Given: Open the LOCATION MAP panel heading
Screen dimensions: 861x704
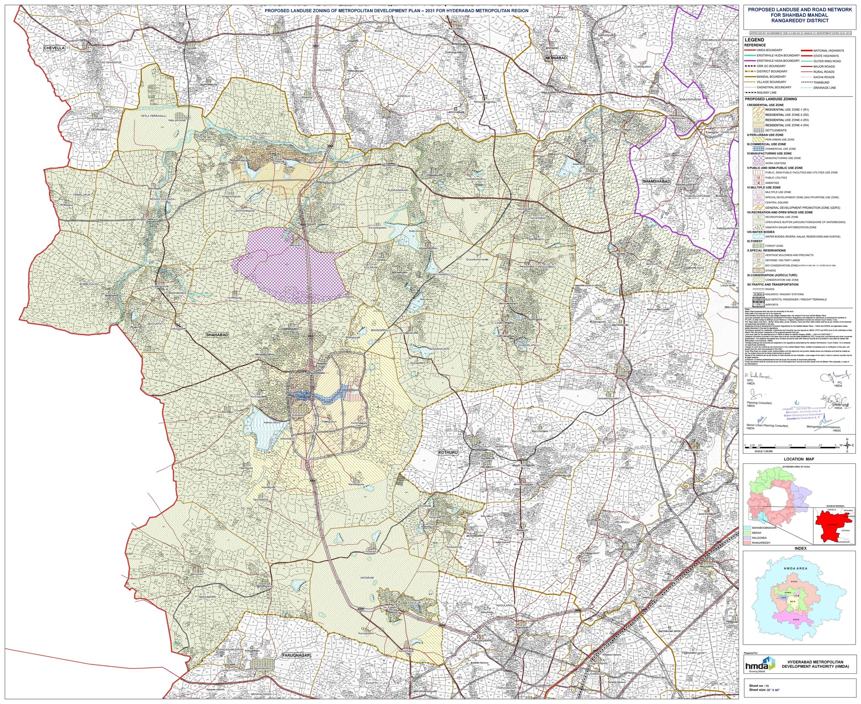Looking at the screenshot, I should [x=799, y=459].
